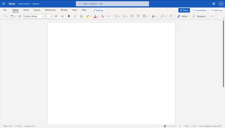
Task: Open Saved status dropdown in title
Action: 36,4
